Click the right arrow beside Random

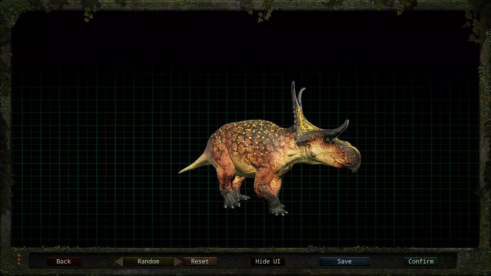pyautogui.click(x=177, y=261)
